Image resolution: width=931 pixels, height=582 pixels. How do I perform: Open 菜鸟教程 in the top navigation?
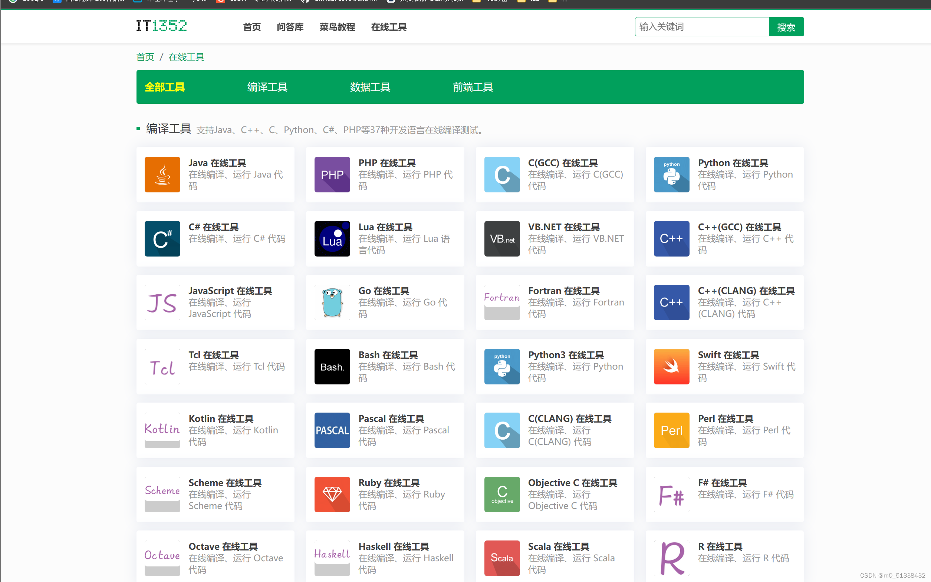(337, 27)
